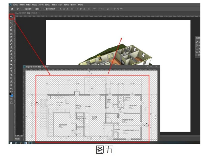Open the 视图(V) menu
211x158 pixels.
(x=66, y=5)
